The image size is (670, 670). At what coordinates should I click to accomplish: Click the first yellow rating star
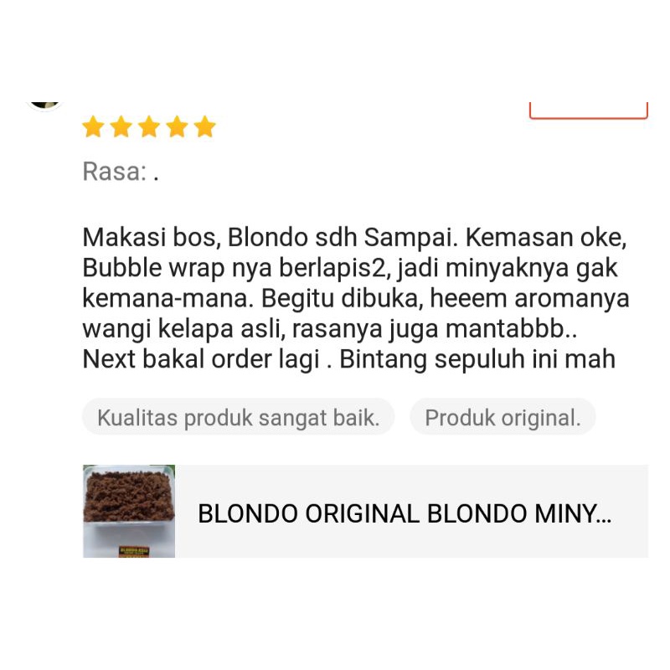click(93, 127)
